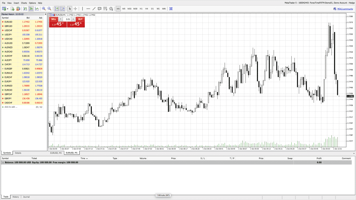Switch chart to Line chart icon
Screen dimensions: 356x200
[x=36, y=8]
